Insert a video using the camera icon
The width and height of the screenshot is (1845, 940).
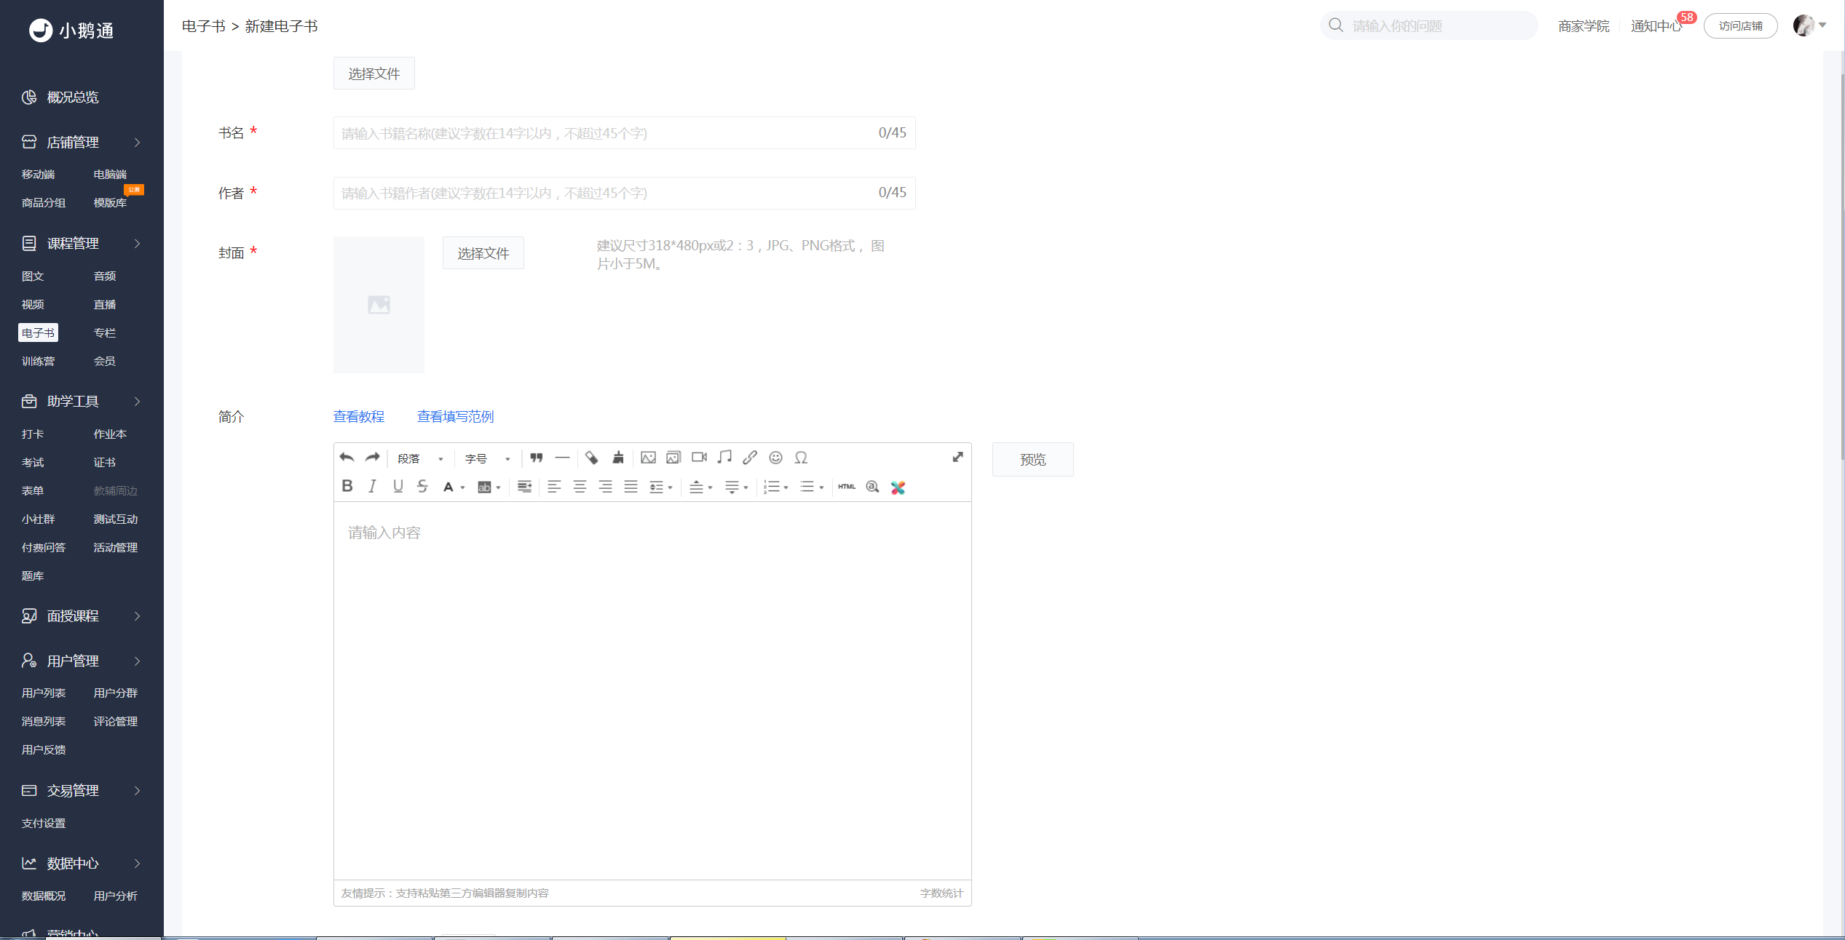pos(699,458)
